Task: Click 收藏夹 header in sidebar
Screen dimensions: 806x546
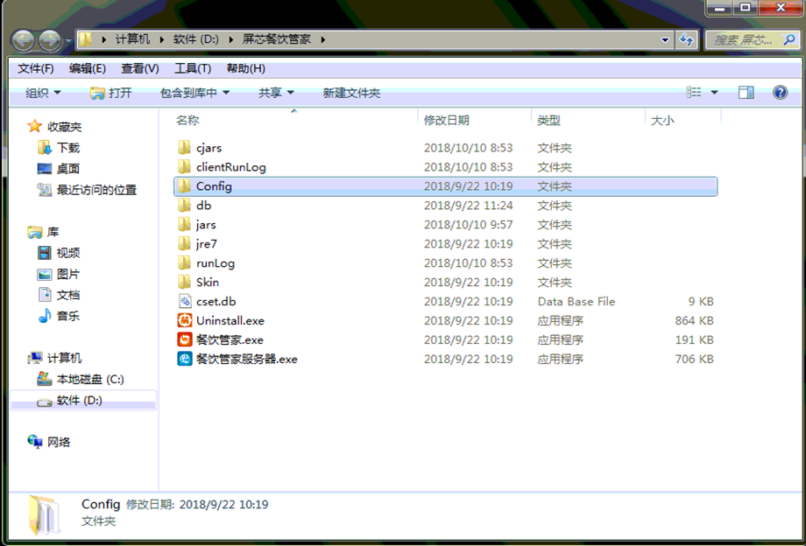Action: click(x=65, y=127)
